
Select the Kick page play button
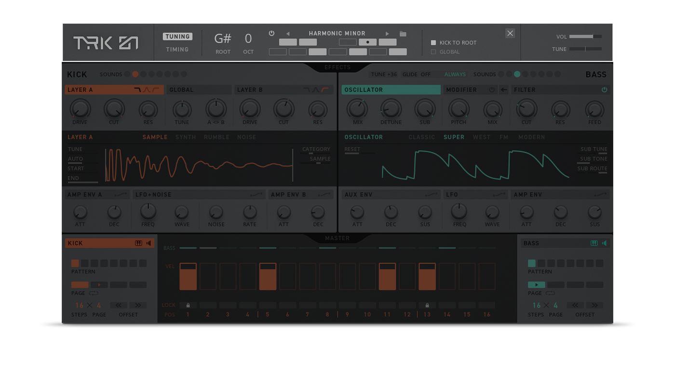(x=99, y=285)
